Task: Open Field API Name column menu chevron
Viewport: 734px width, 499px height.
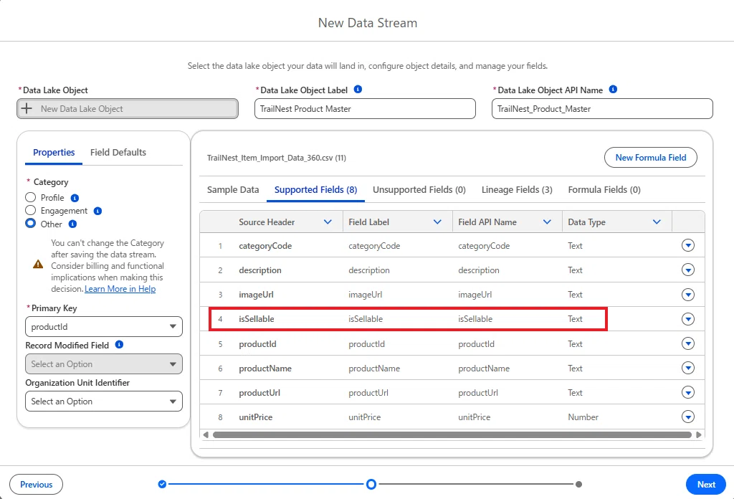Action: pyautogui.click(x=547, y=222)
